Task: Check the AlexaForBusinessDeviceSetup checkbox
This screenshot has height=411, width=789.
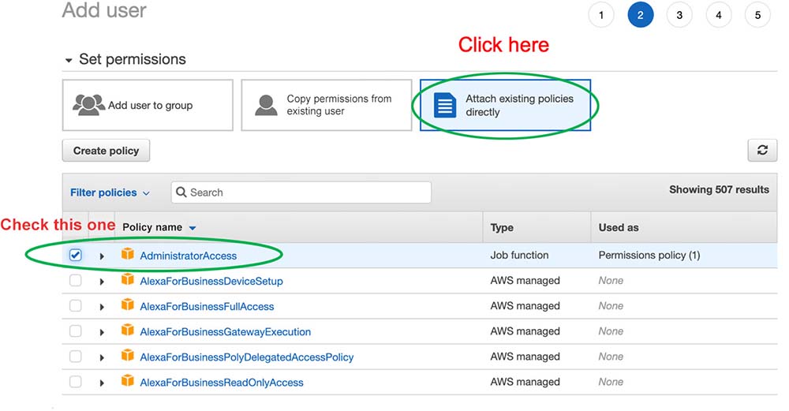Action: click(75, 281)
